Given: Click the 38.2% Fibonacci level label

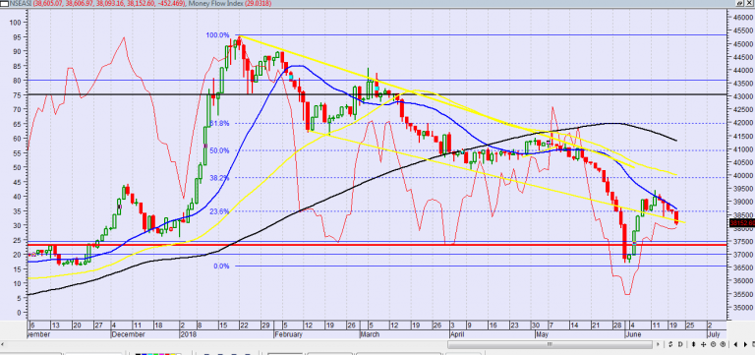Looking at the screenshot, I should [219, 178].
